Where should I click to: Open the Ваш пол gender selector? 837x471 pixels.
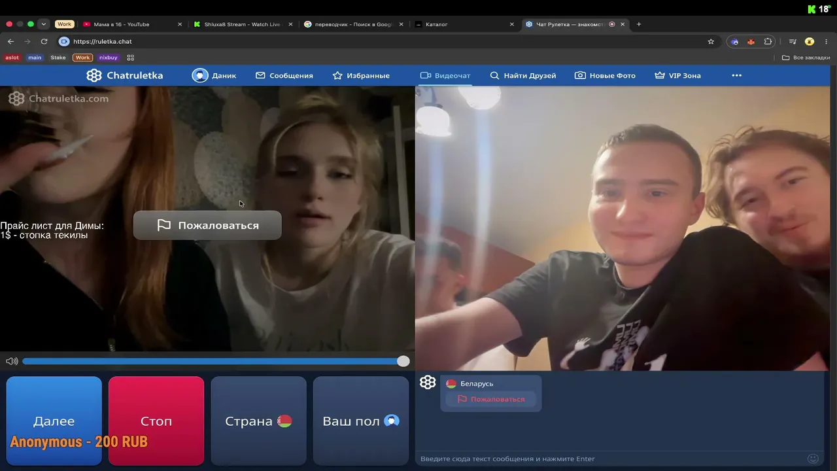(360, 421)
